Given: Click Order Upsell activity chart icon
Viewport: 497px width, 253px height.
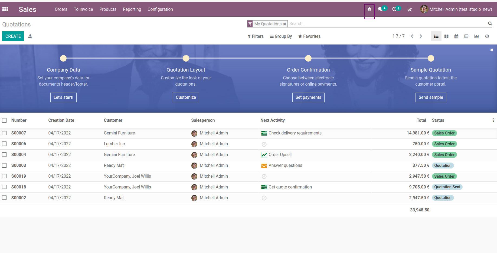Looking at the screenshot, I should tap(264, 155).
